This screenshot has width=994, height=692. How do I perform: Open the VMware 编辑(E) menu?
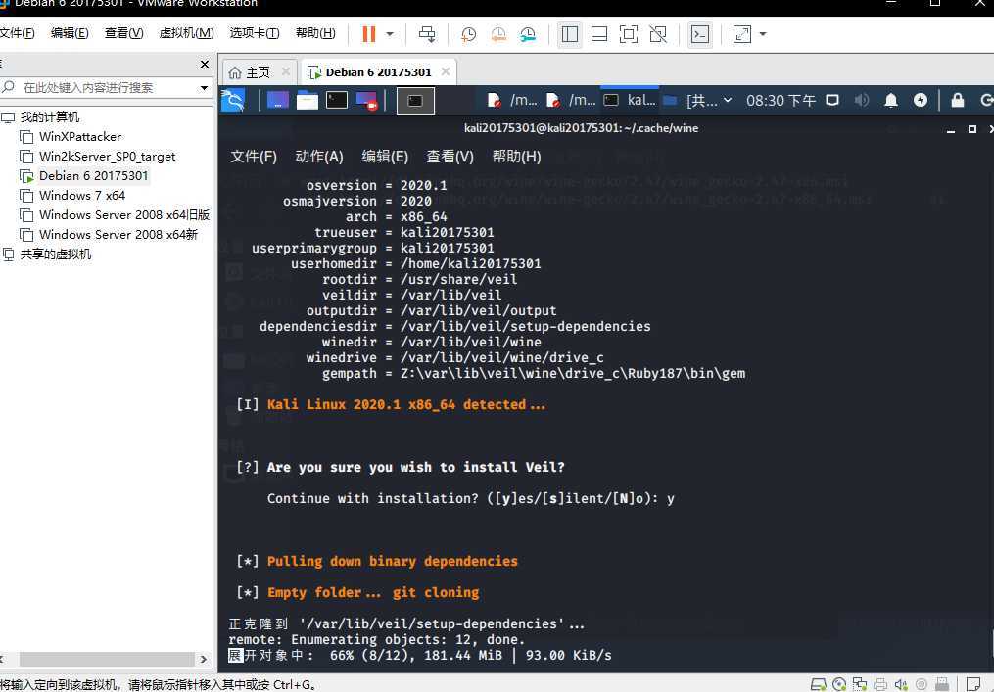pyautogui.click(x=70, y=33)
